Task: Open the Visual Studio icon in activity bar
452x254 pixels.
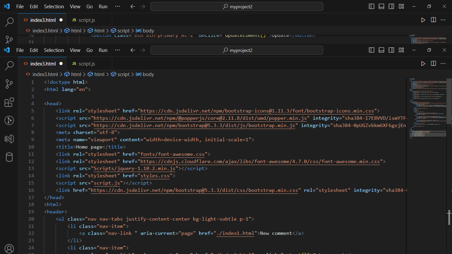Action: coord(9,139)
